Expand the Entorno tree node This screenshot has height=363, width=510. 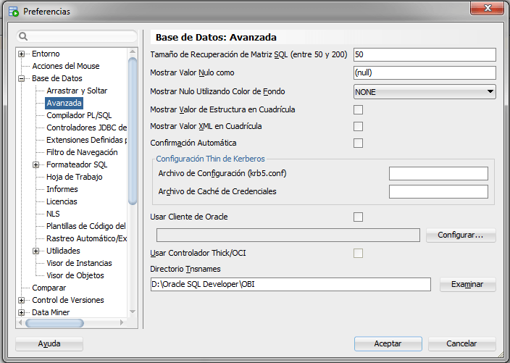[22, 54]
